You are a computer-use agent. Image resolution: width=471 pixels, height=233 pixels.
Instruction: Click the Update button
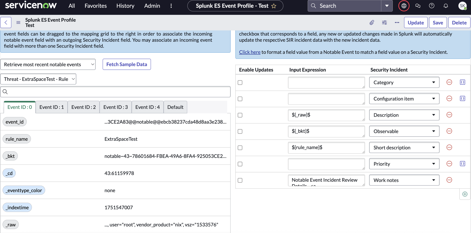click(x=416, y=23)
